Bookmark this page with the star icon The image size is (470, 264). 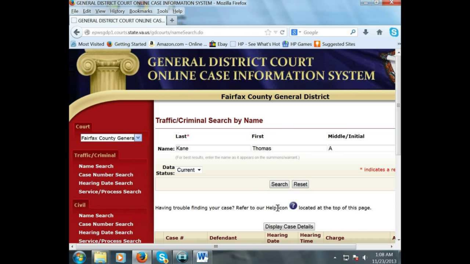coord(268,33)
